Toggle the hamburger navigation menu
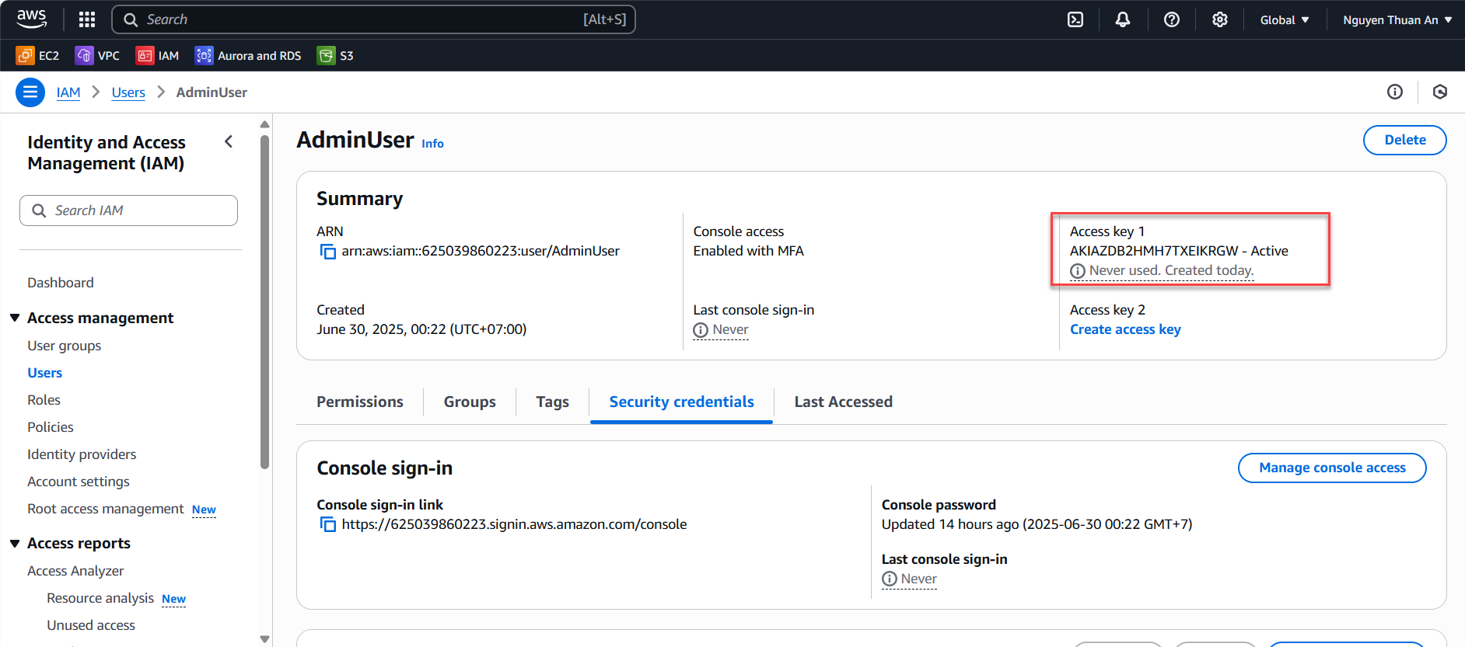This screenshot has height=647, width=1465. 30,92
